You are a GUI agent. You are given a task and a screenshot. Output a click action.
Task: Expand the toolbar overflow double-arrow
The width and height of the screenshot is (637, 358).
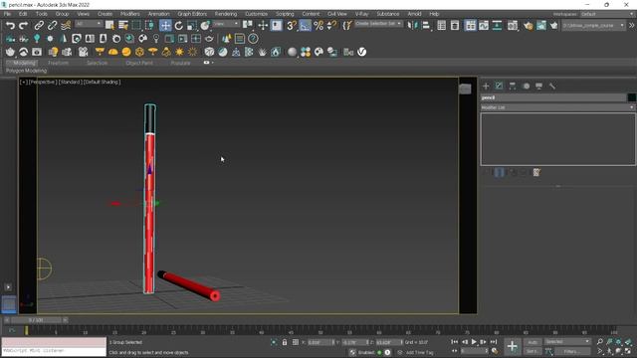click(x=632, y=25)
